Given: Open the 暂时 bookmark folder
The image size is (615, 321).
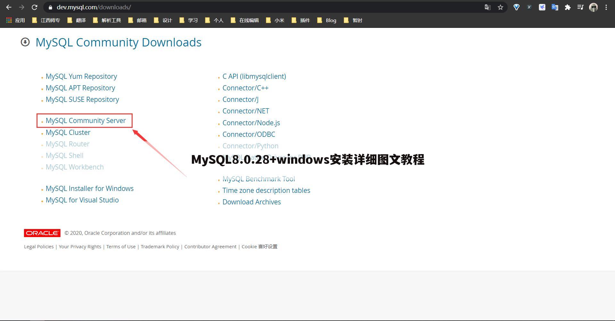Looking at the screenshot, I should (353, 20).
